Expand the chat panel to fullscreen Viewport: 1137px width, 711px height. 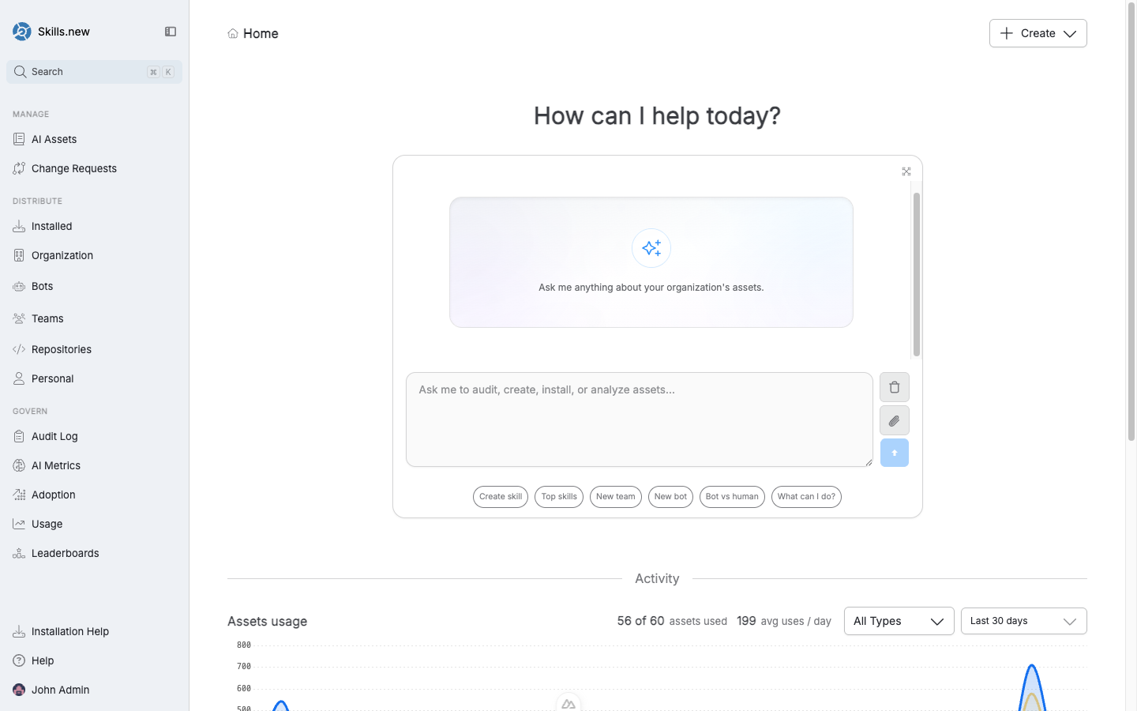pyautogui.click(x=906, y=171)
